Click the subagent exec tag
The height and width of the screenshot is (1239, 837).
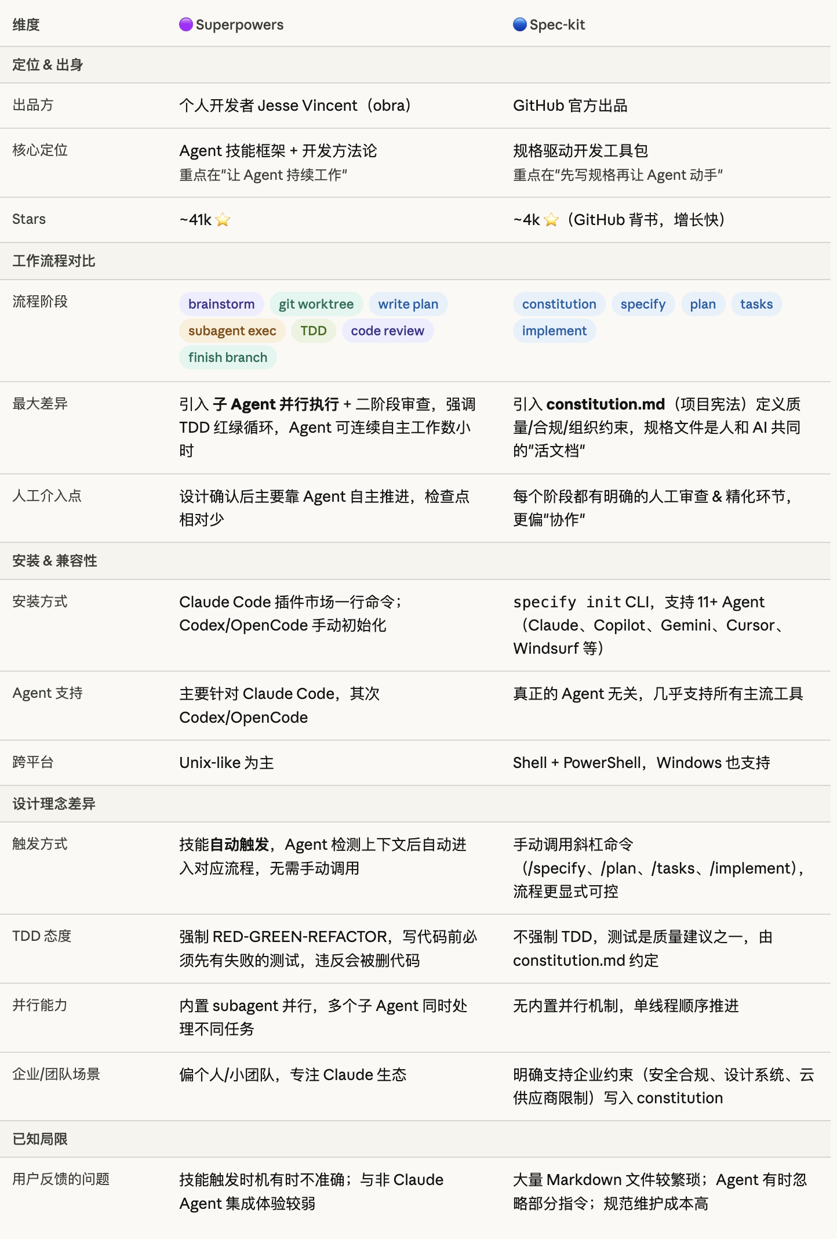point(232,331)
